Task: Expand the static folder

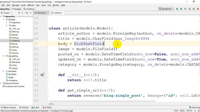Action: point(6,26)
